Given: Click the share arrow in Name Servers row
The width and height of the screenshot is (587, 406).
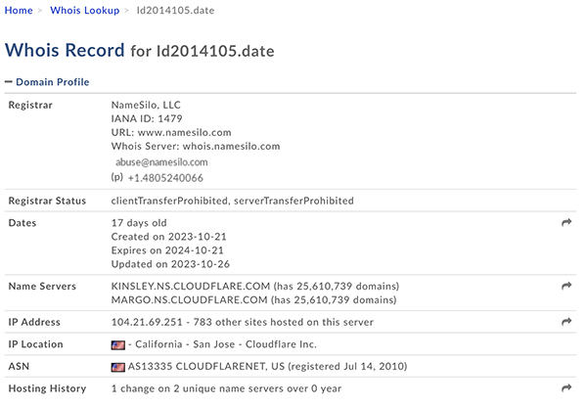Looking at the screenshot, I should [x=566, y=286].
